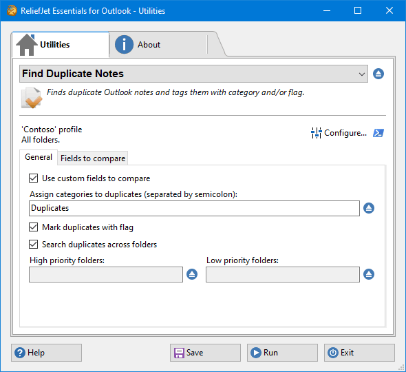The width and height of the screenshot is (406, 372).
Task: Click the Find Duplicate Notes document icon
Action: coord(32,98)
